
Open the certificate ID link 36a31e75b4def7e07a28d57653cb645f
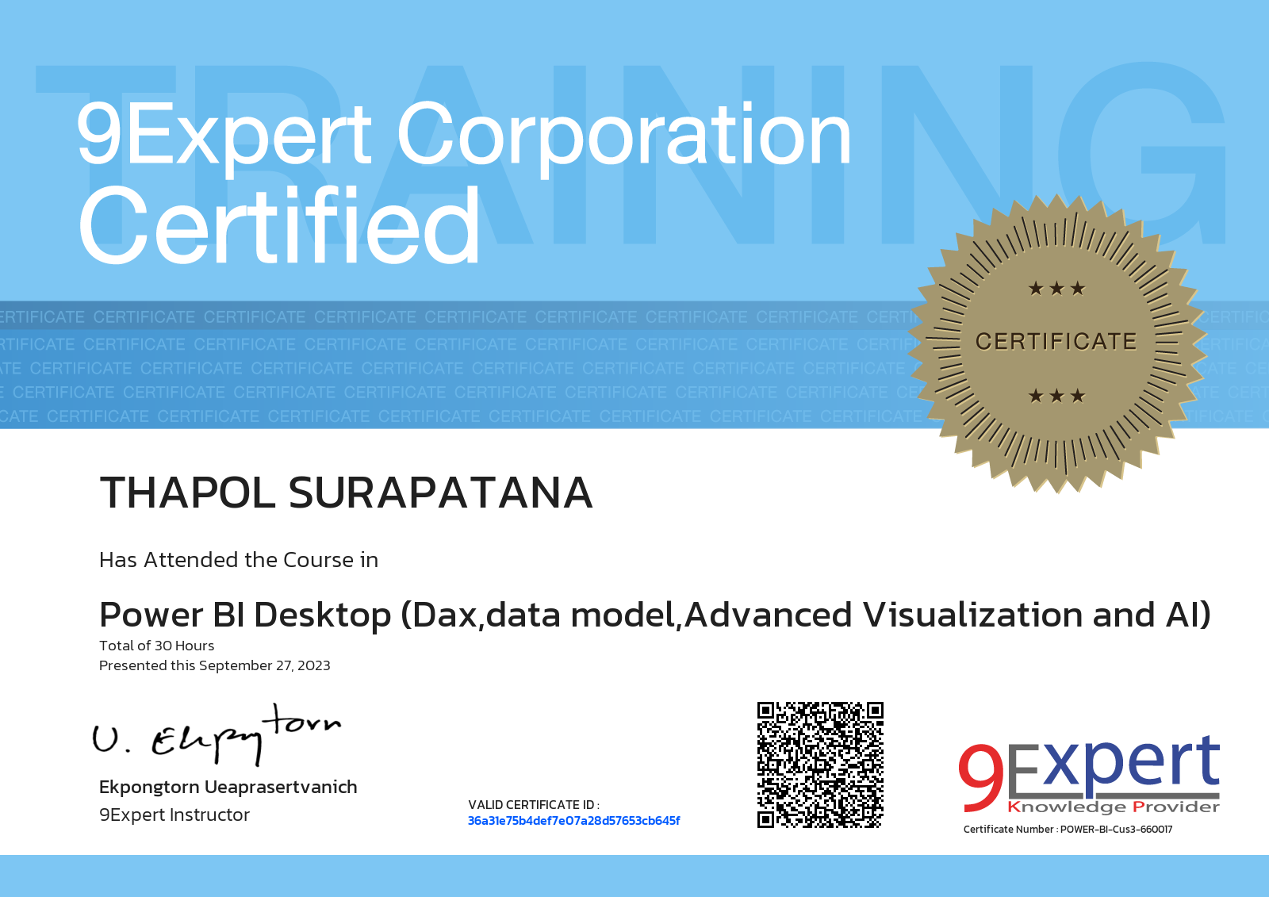coord(573,821)
